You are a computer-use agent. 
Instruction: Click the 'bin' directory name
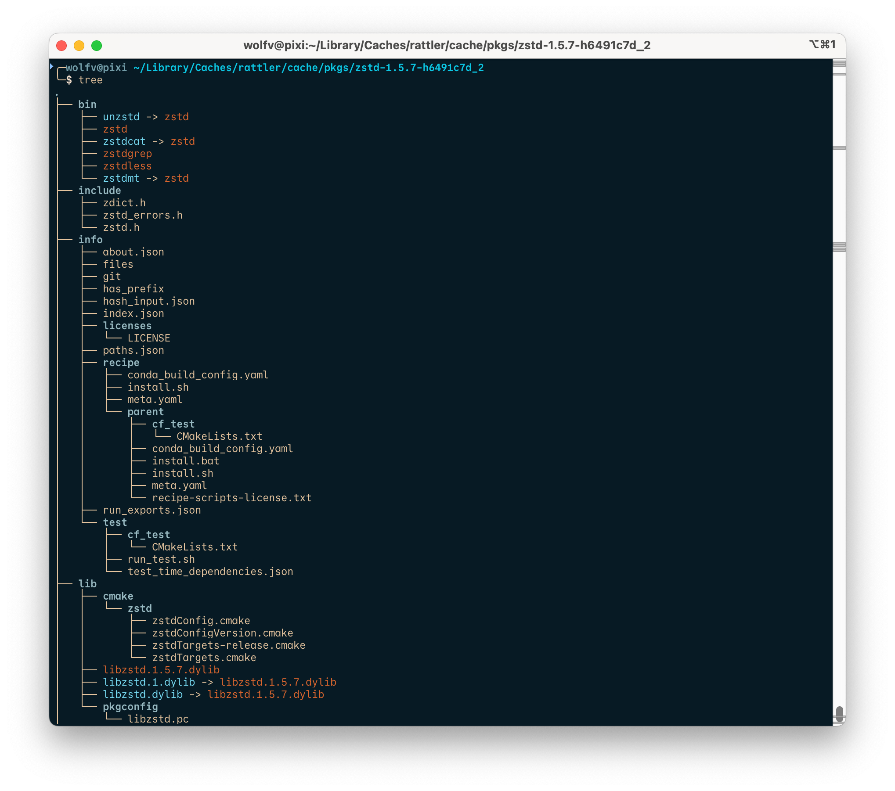pyautogui.click(x=87, y=104)
